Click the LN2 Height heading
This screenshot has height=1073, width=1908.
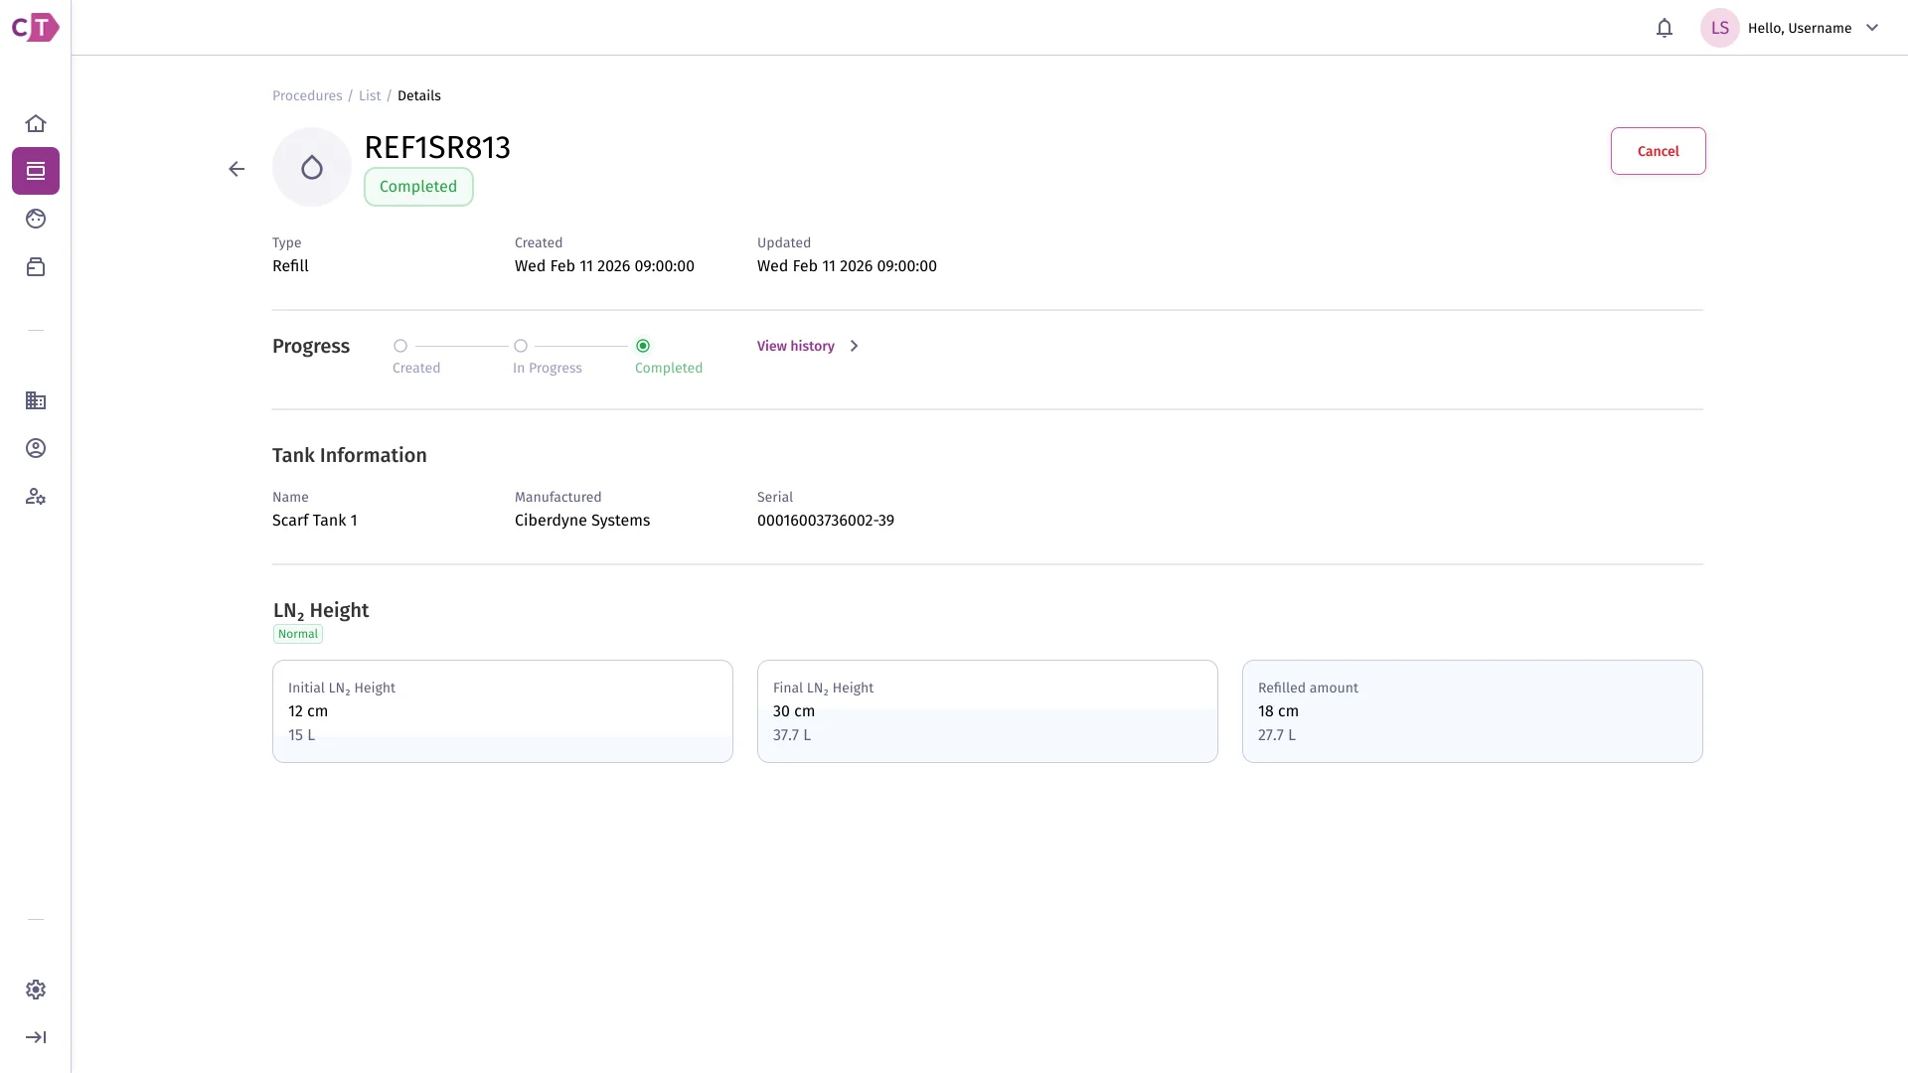coord(321,611)
